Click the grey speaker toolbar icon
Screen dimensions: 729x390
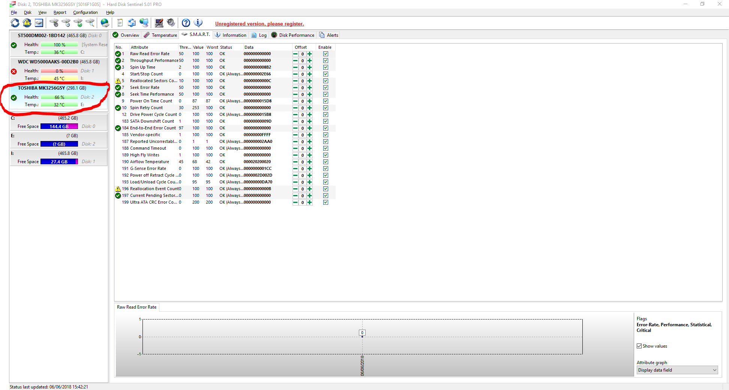171,23
